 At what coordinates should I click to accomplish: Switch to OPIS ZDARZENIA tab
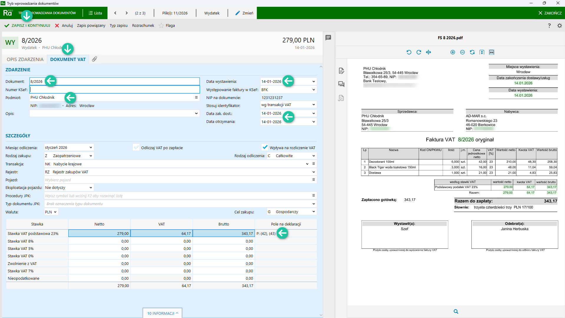tap(25, 59)
